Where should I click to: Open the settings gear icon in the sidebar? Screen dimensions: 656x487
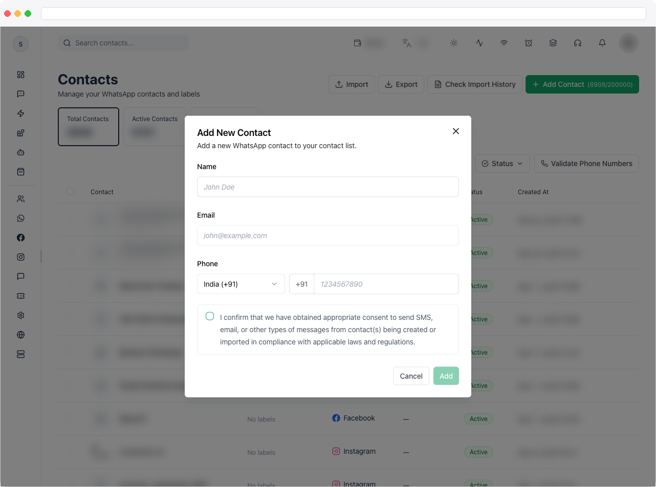point(20,315)
